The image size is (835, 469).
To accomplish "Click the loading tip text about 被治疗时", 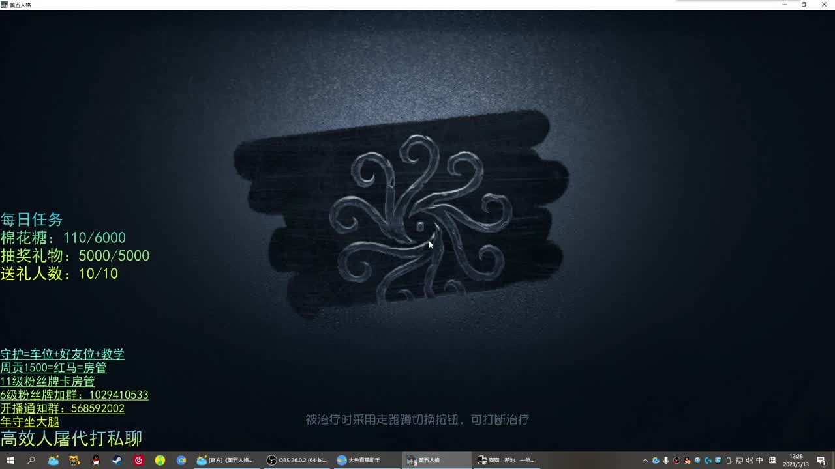I will click(x=417, y=420).
